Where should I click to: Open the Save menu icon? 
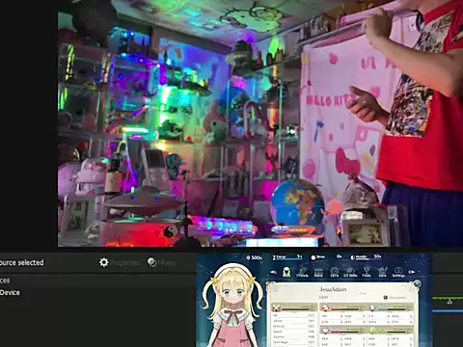pyautogui.click(x=382, y=273)
